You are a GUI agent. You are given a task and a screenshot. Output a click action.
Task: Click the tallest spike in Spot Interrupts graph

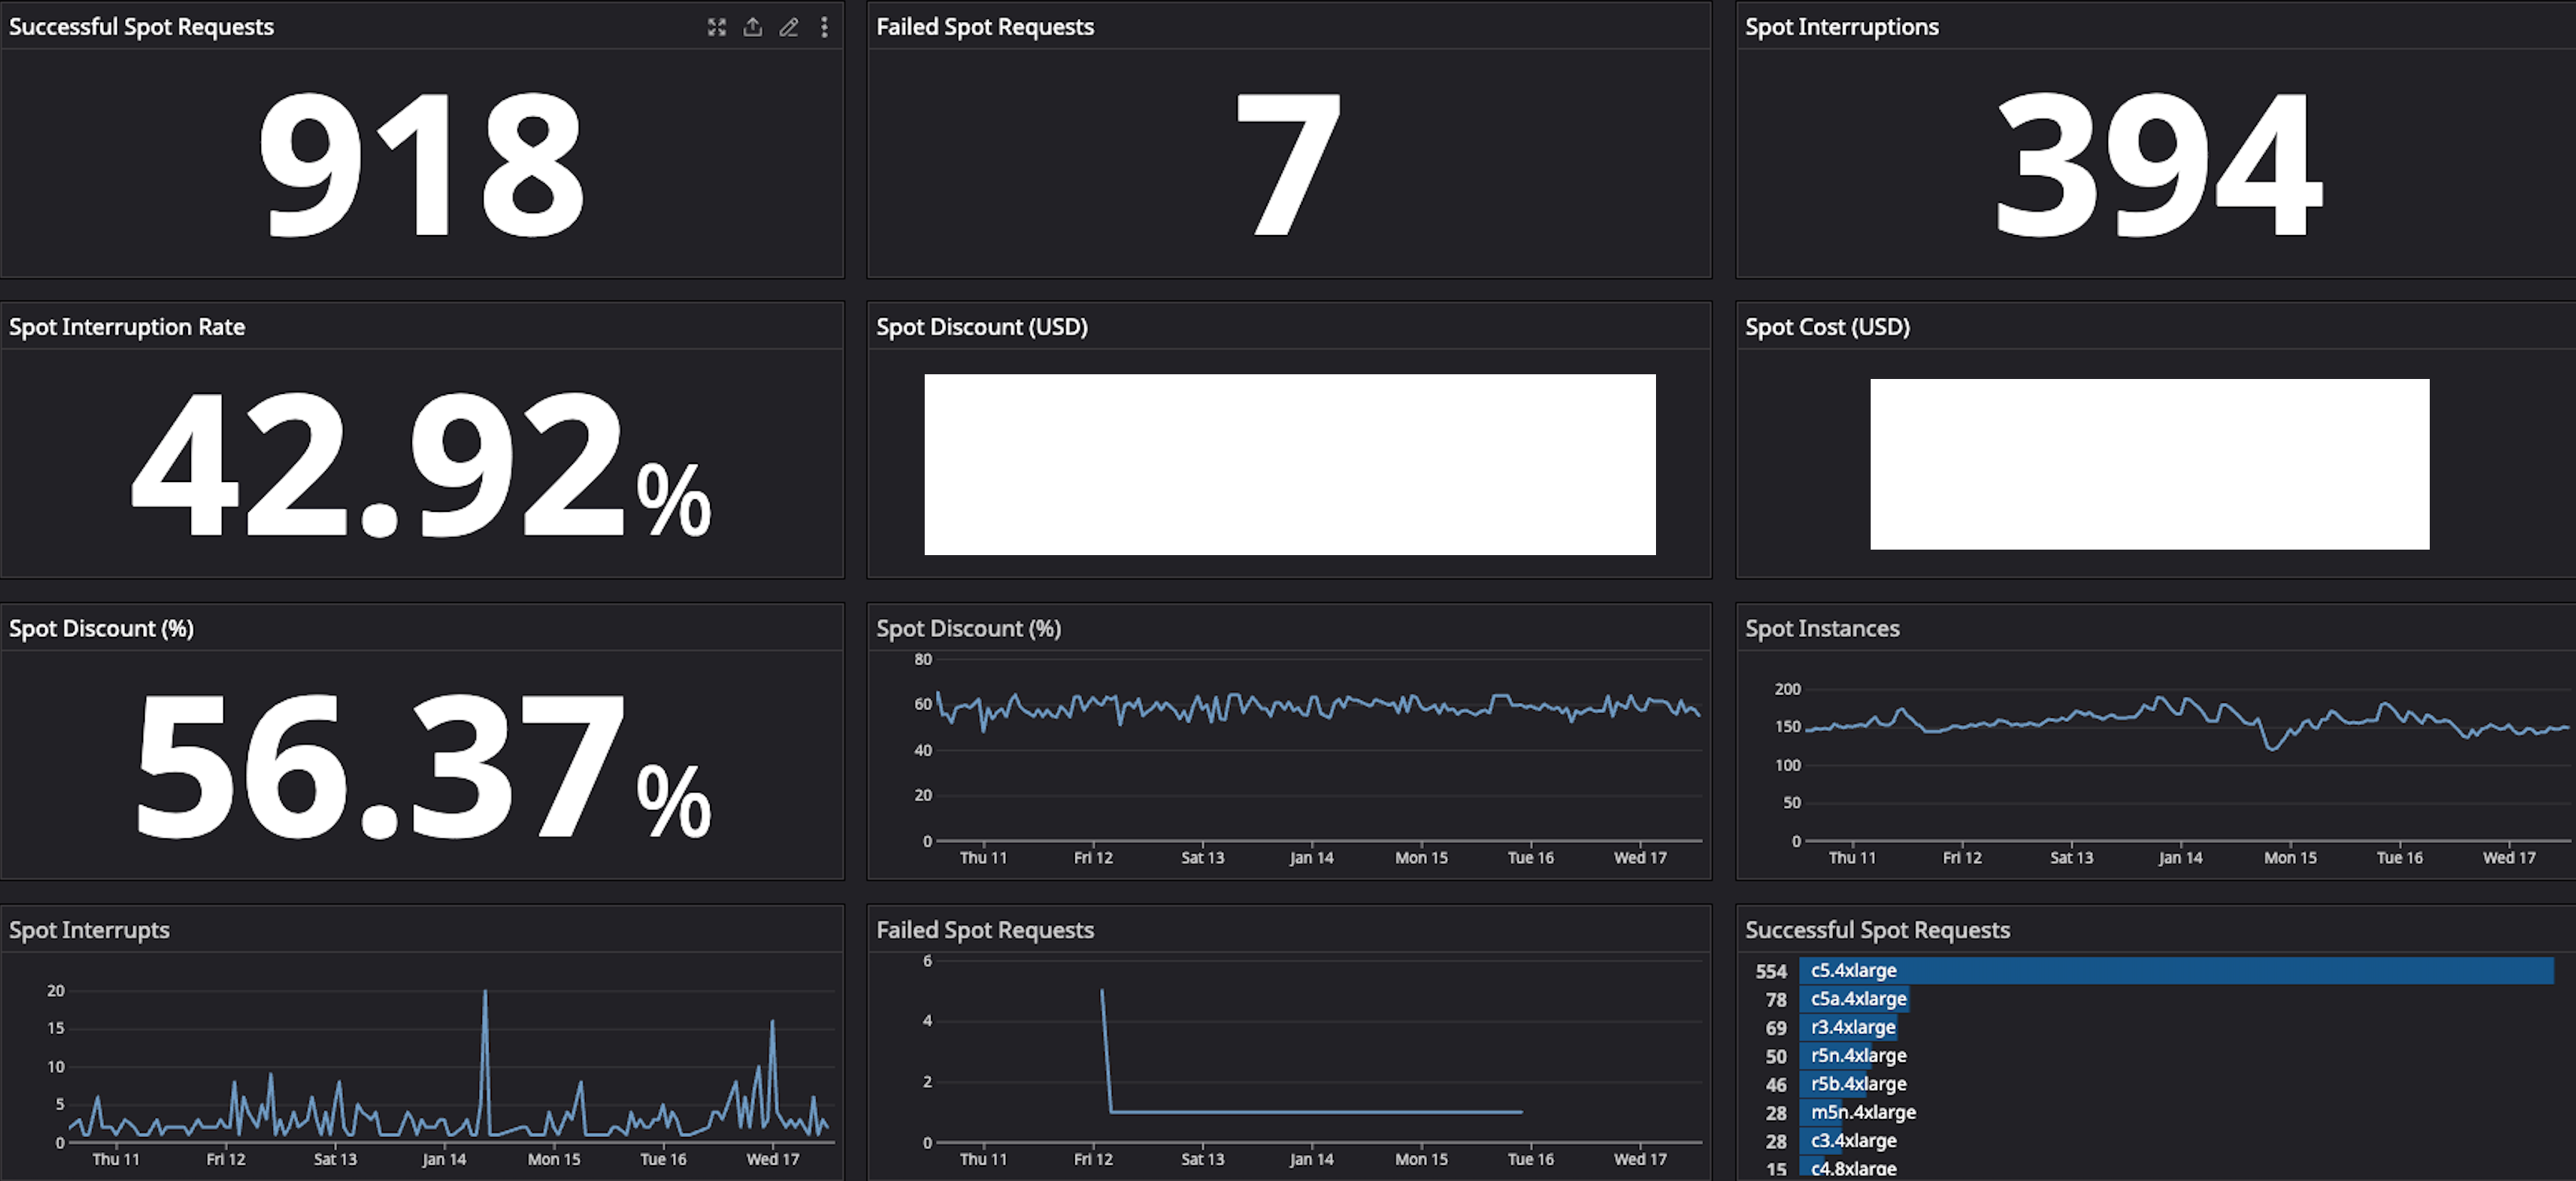pos(485,993)
